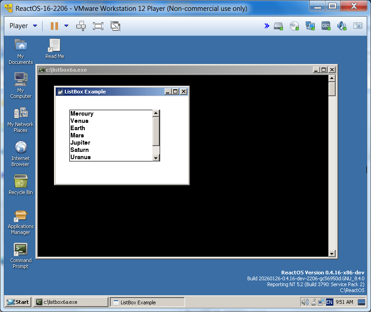Select the Recycle Bin desktop icon
This screenshot has height=312, width=371.
[x=20, y=182]
